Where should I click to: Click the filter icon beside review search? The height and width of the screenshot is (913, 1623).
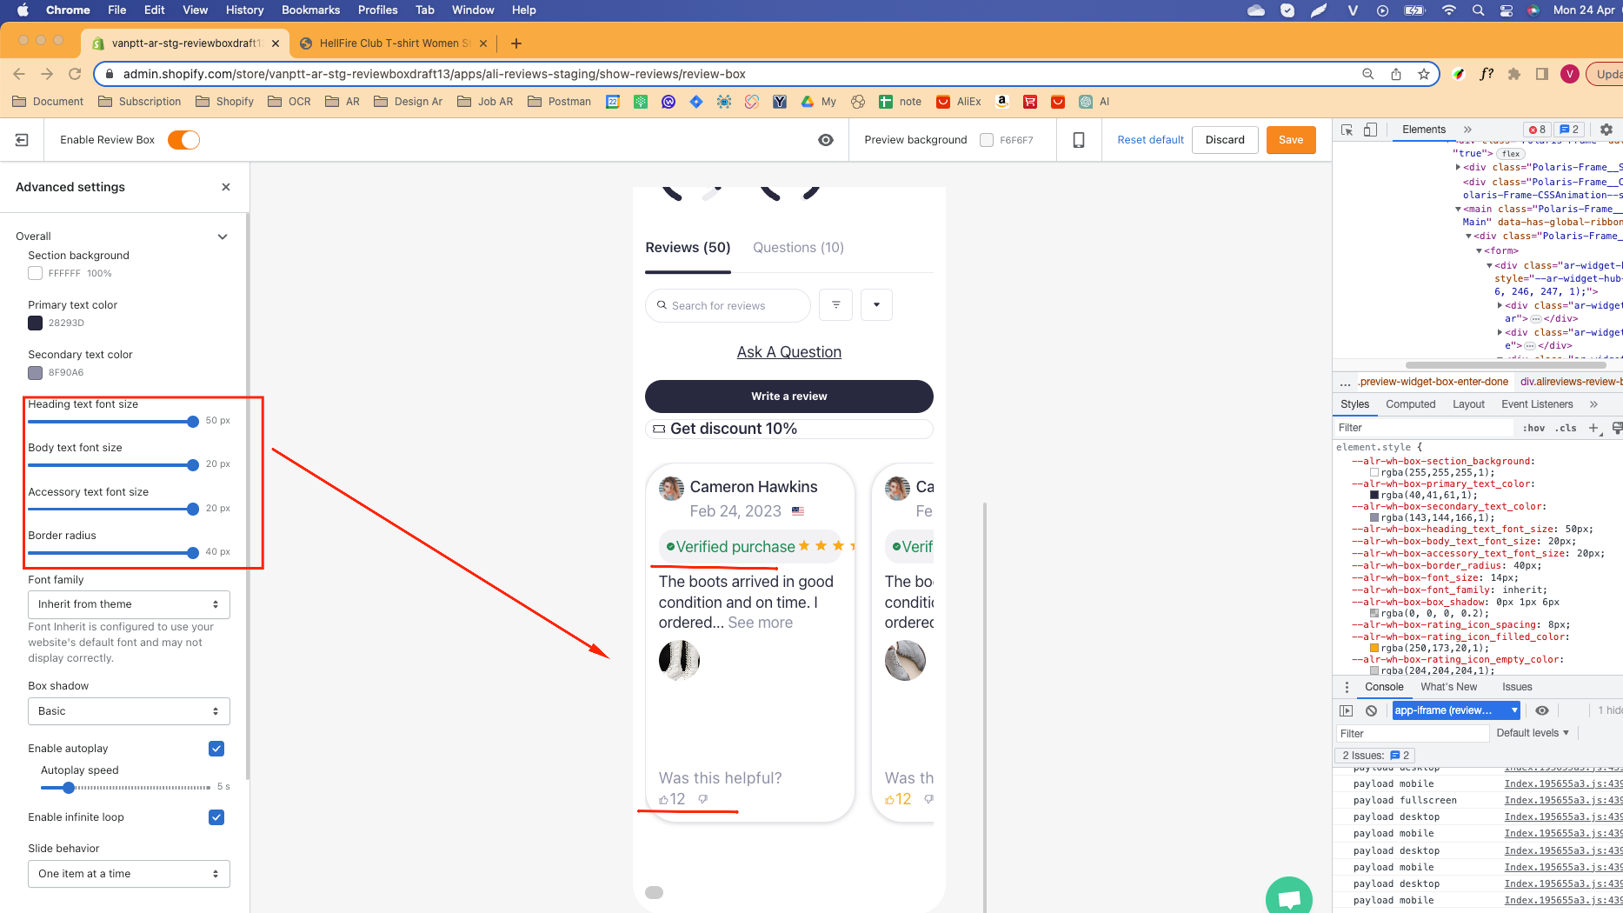tap(835, 305)
